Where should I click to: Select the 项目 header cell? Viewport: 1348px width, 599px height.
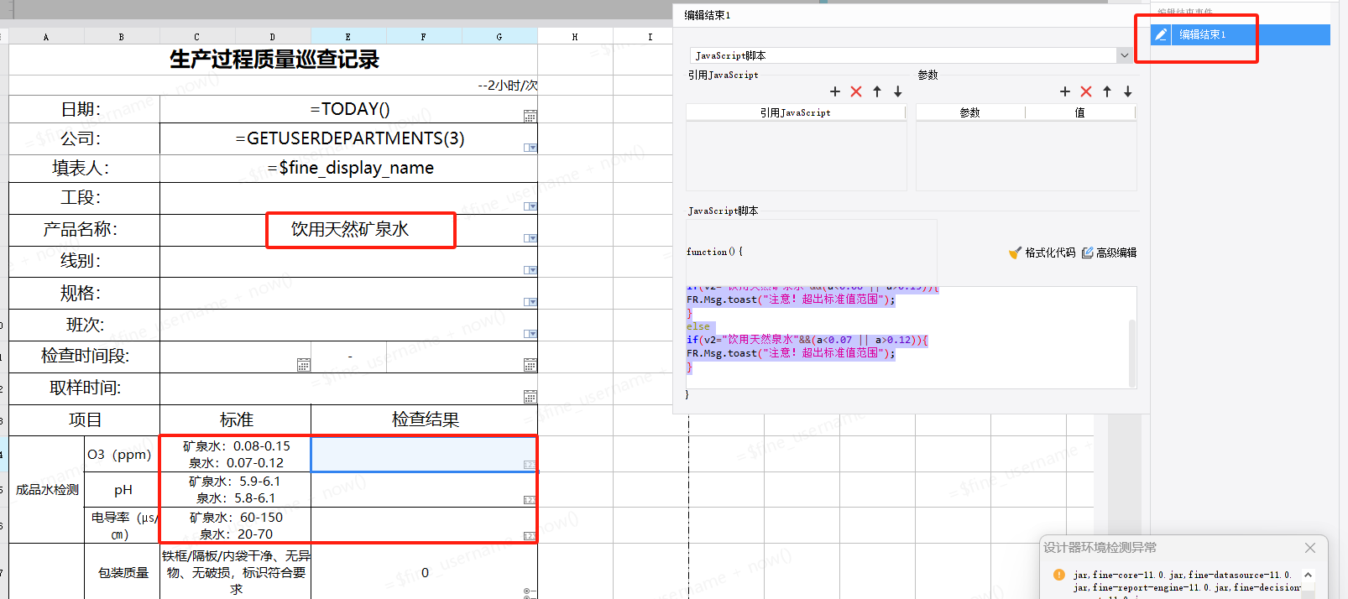pos(85,419)
